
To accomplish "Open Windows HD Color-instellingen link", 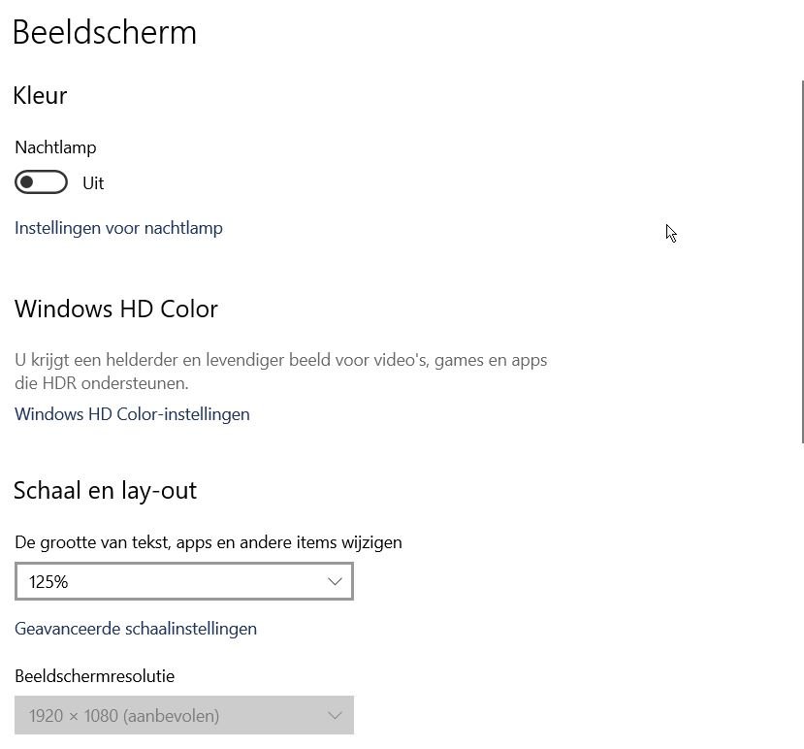I will point(132,414).
